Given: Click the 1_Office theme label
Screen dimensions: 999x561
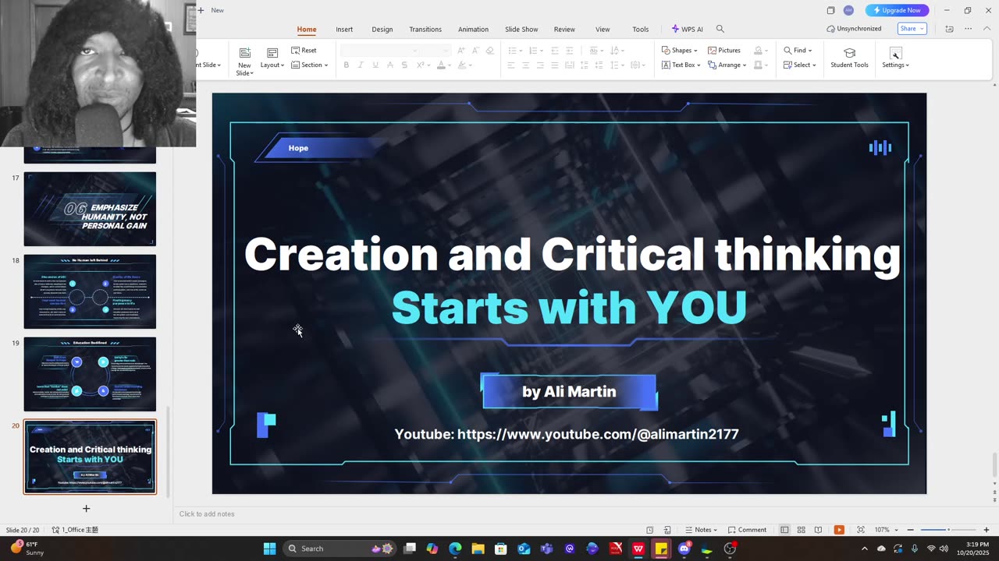Looking at the screenshot, I should [x=76, y=530].
